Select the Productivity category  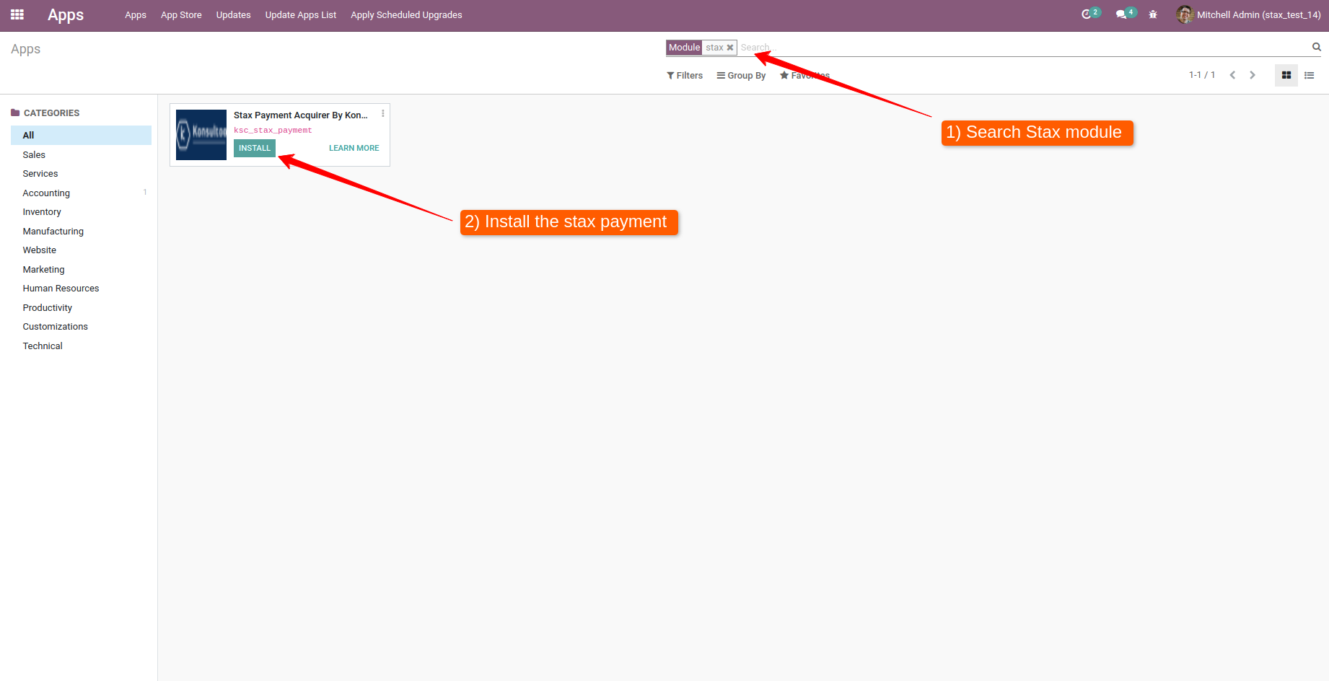tap(81, 308)
